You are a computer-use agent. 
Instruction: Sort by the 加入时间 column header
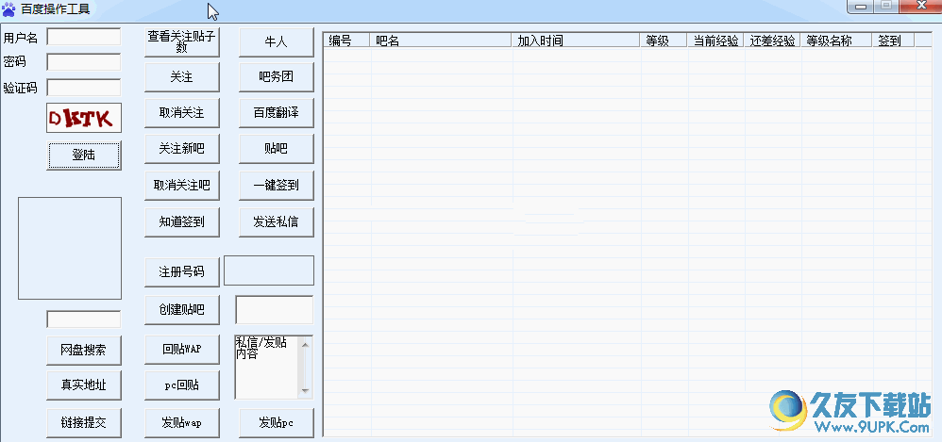(576, 41)
